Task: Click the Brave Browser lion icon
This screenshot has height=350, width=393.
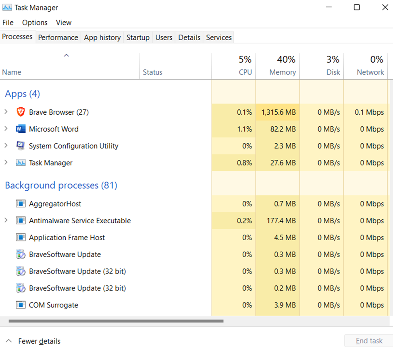Action: [x=21, y=112]
